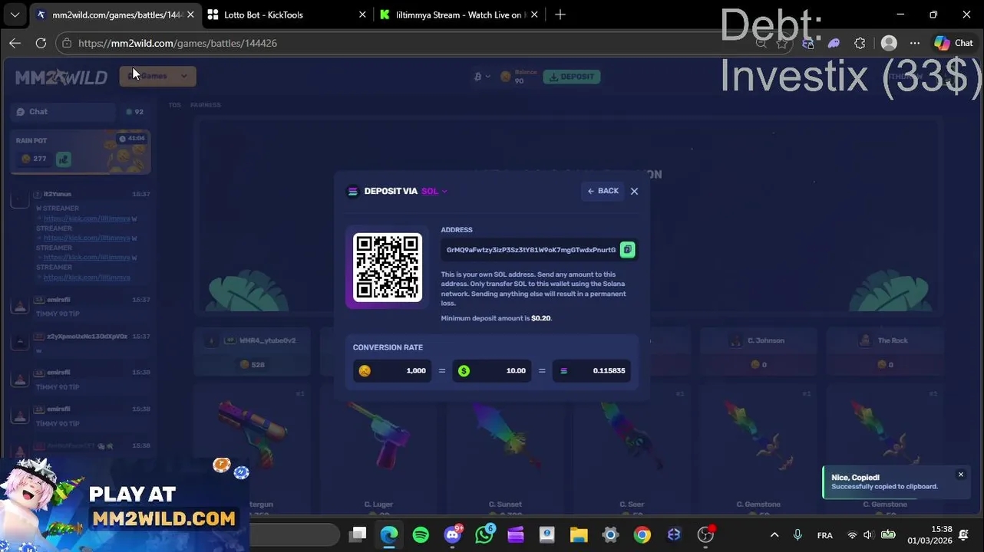The height and width of the screenshot is (552, 984).
Task: Open the TOS tab
Action: tap(174, 105)
